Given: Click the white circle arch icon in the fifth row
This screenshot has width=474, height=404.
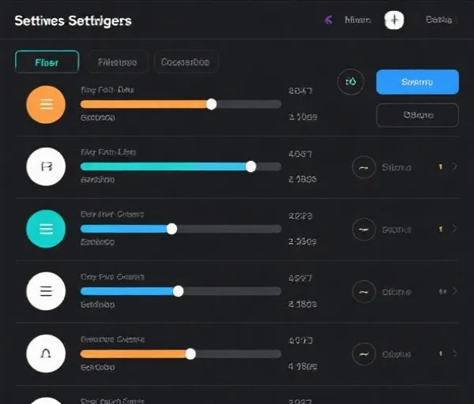Looking at the screenshot, I should click(45, 353).
